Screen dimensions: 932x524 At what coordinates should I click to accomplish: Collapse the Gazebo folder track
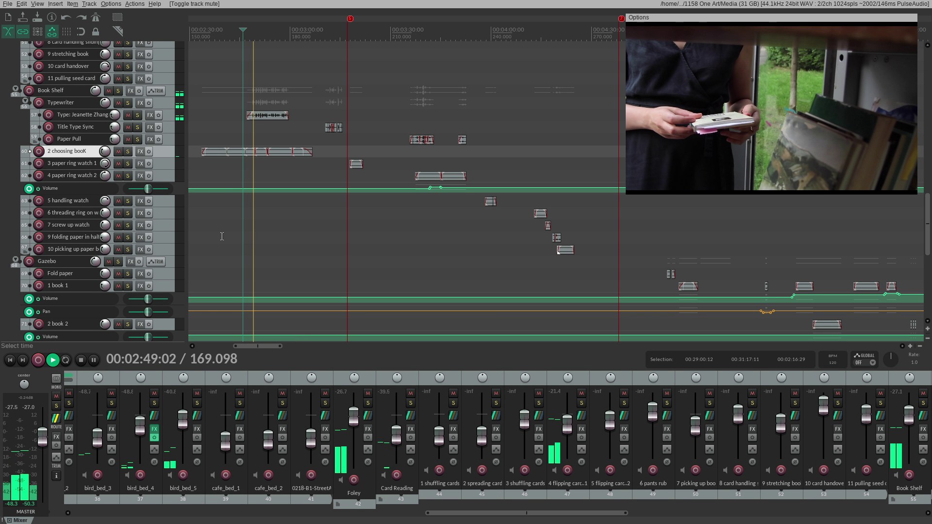[x=15, y=260]
